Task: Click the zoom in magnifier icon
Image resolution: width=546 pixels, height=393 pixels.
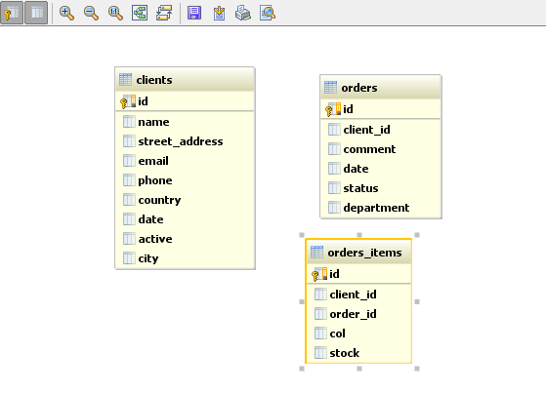Action: click(x=66, y=14)
